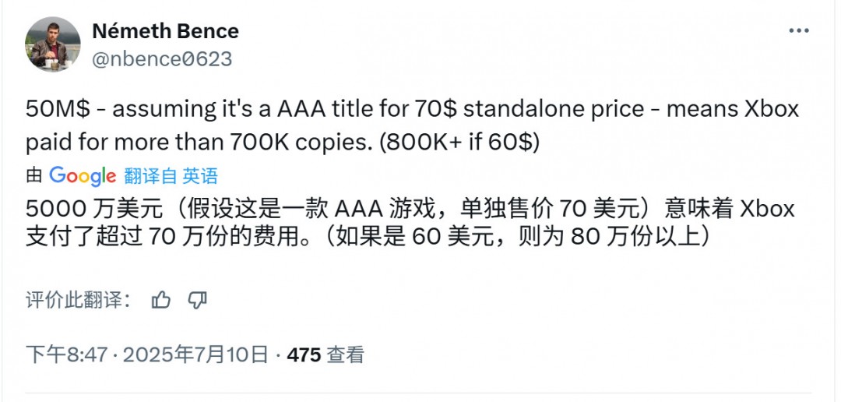Rate the translation with thumbs down
Screen dimensions: 841x402
click(x=198, y=300)
